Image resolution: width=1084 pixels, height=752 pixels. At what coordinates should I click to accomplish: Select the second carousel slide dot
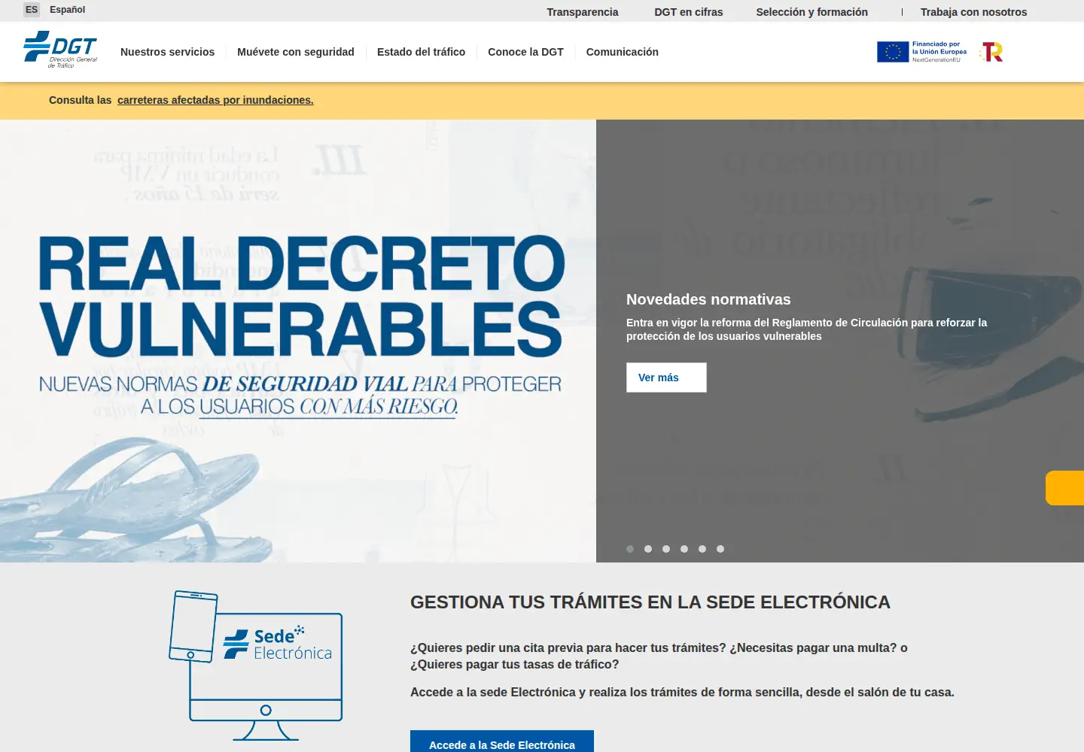coord(648,549)
